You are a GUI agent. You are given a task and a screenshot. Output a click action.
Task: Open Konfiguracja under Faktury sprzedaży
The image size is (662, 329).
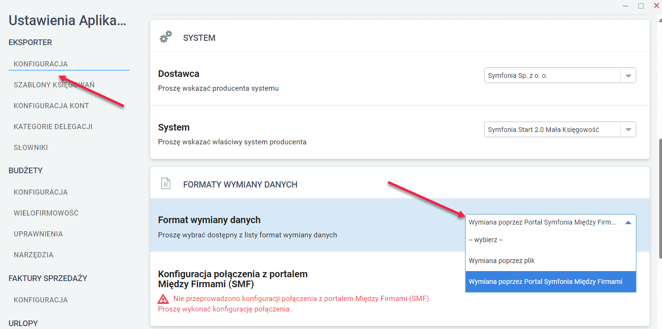point(41,300)
